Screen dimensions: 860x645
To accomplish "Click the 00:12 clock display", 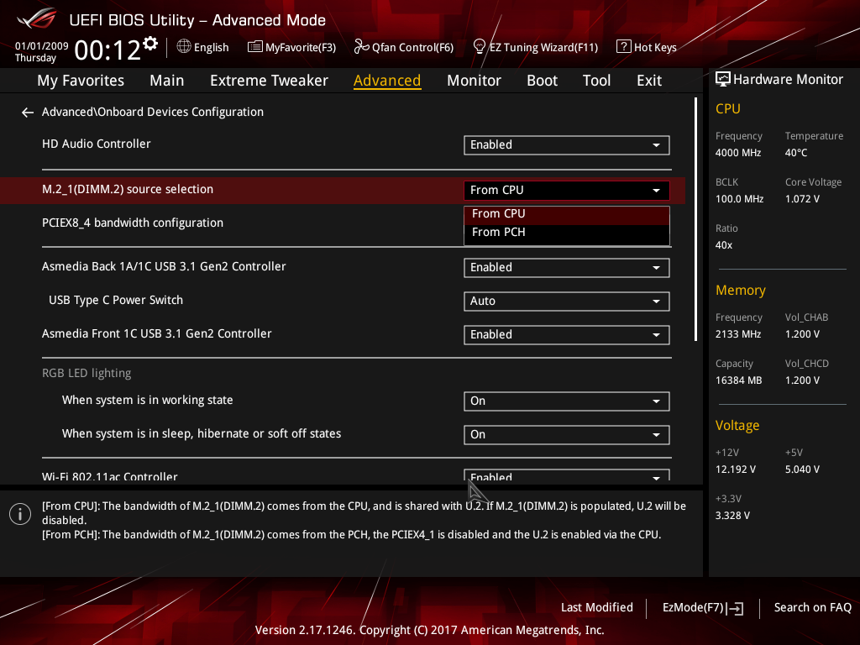I will pyautogui.click(x=107, y=50).
